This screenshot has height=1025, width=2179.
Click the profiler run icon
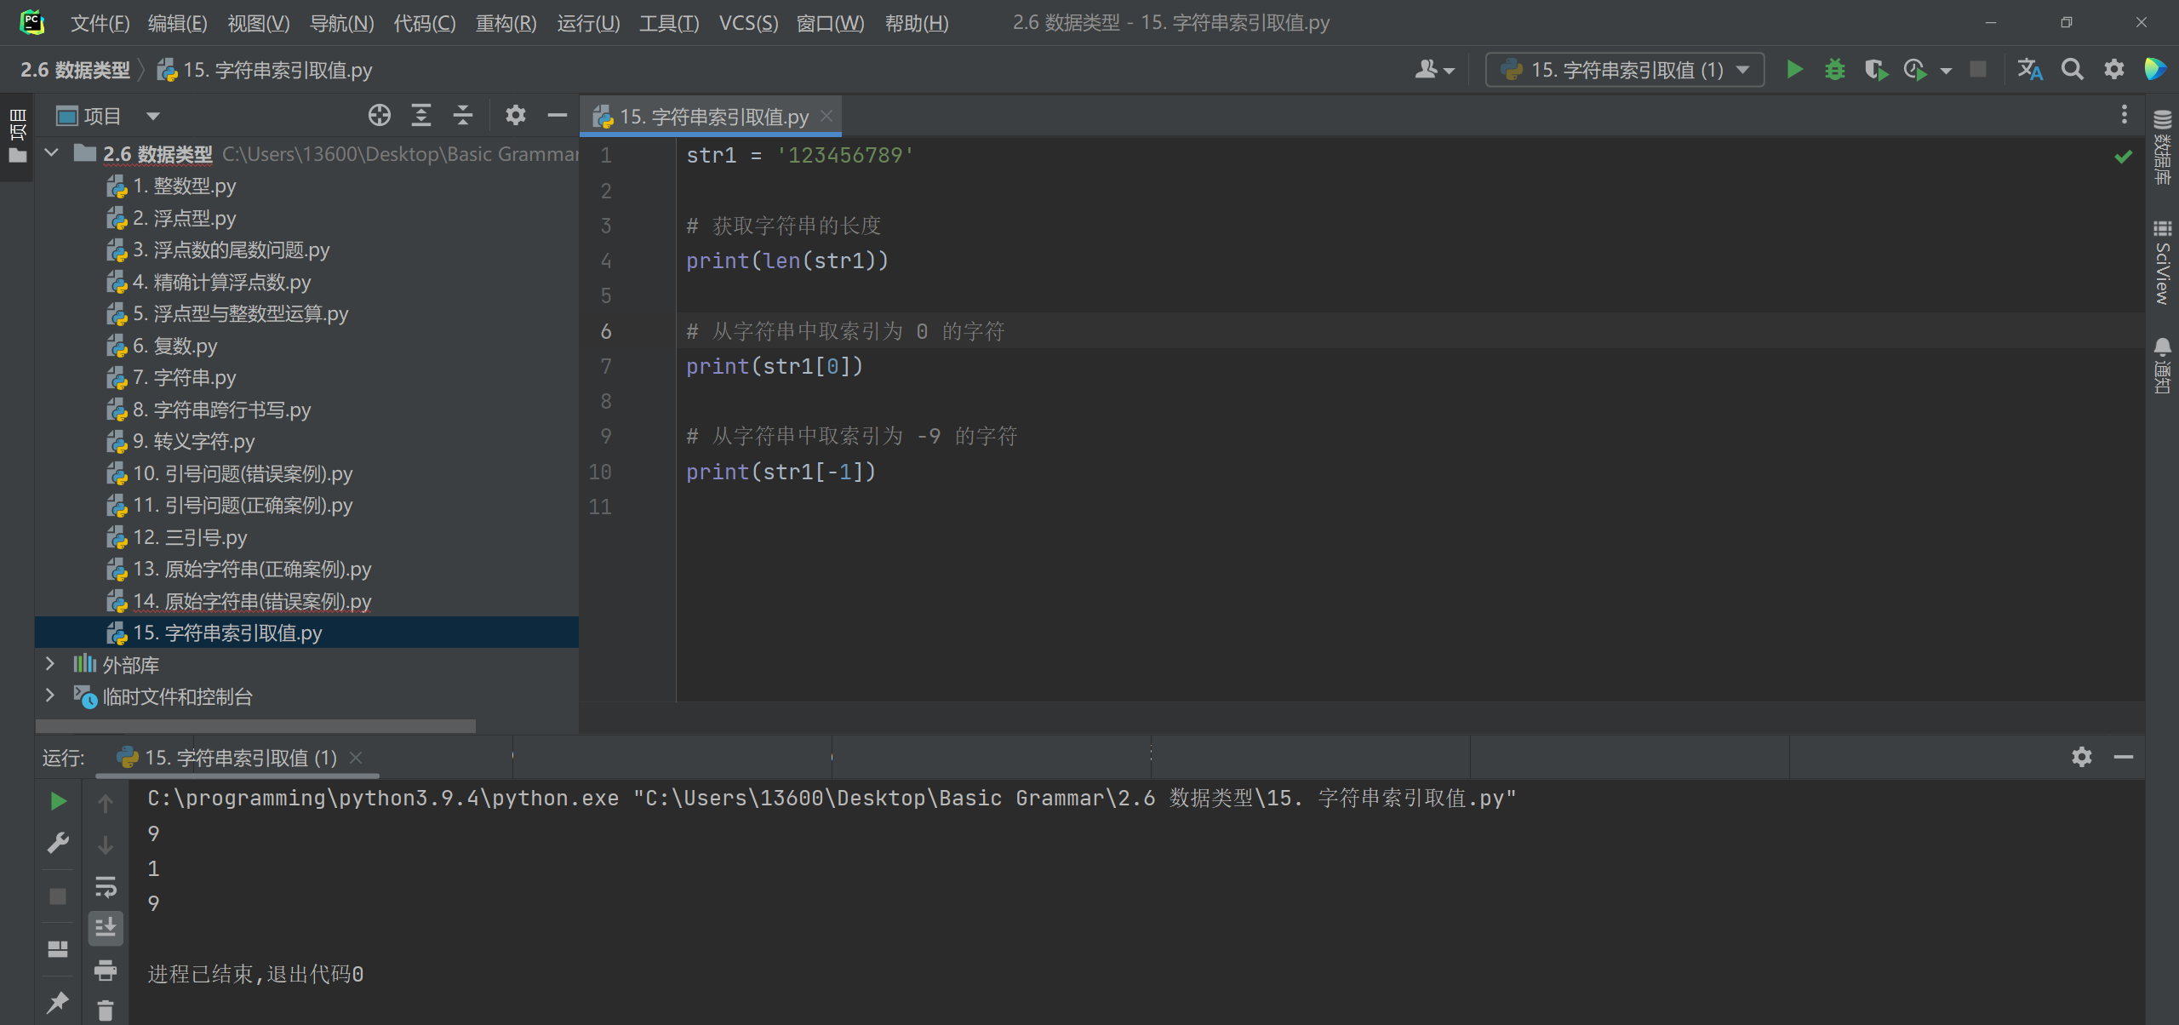1915,70
